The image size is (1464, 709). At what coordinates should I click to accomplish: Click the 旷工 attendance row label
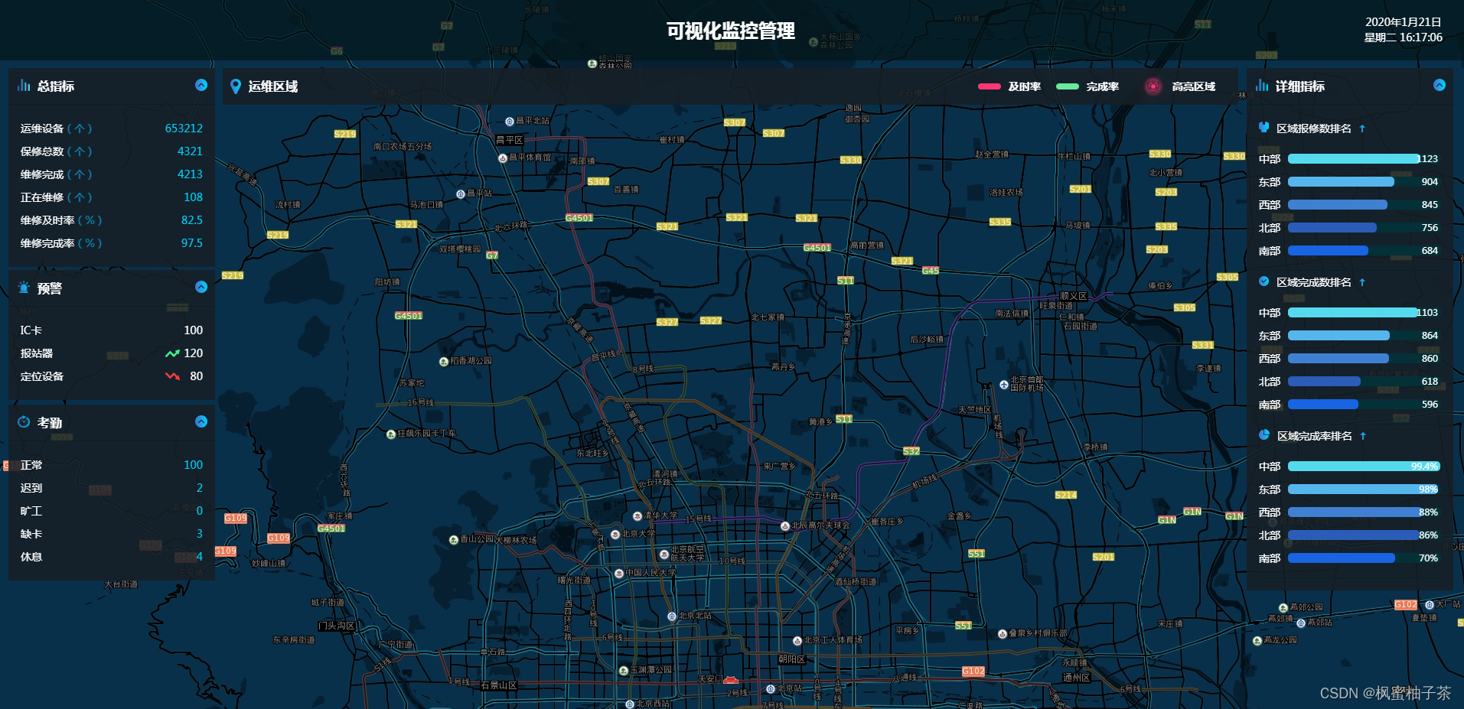tap(31, 511)
